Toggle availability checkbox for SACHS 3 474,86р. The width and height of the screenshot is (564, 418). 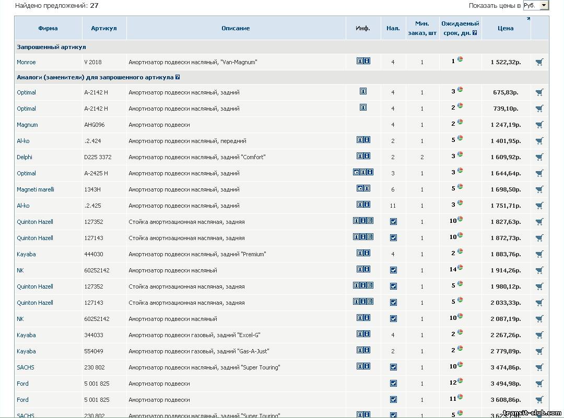click(393, 367)
